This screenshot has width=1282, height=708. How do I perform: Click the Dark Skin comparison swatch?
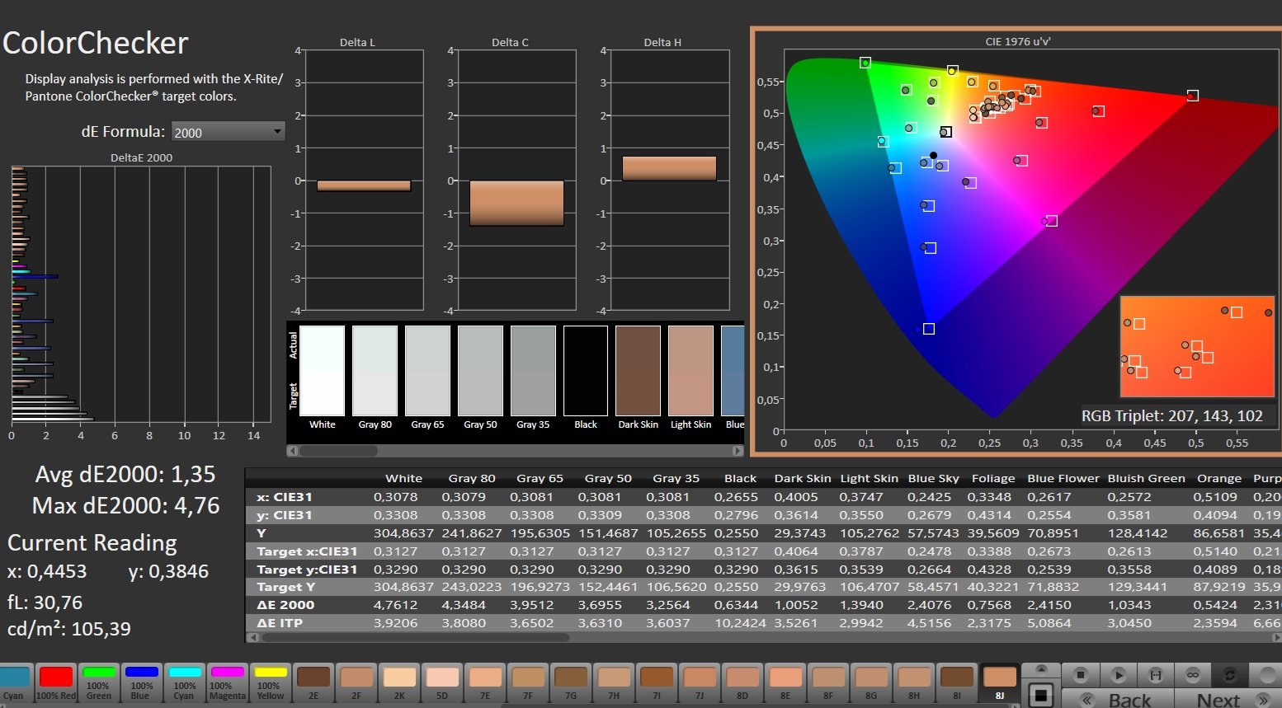(x=639, y=371)
